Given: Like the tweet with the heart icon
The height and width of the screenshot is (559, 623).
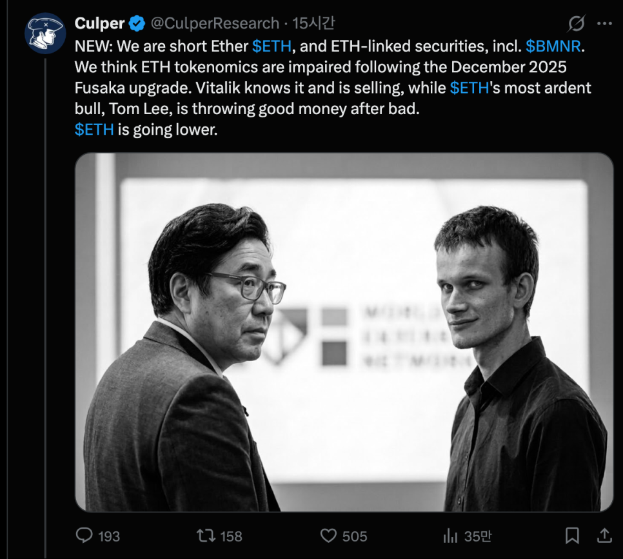Looking at the screenshot, I should pyautogui.click(x=329, y=536).
